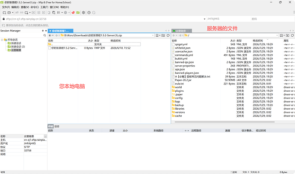295x174 pixels.
Task: Sort remote files by 属性 header
Action: 286,41
